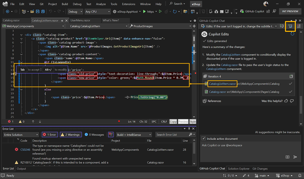Screen dimensions: 304x179
Task: Start a new edit session in Copilot Chat
Action: tap(290, 26)
